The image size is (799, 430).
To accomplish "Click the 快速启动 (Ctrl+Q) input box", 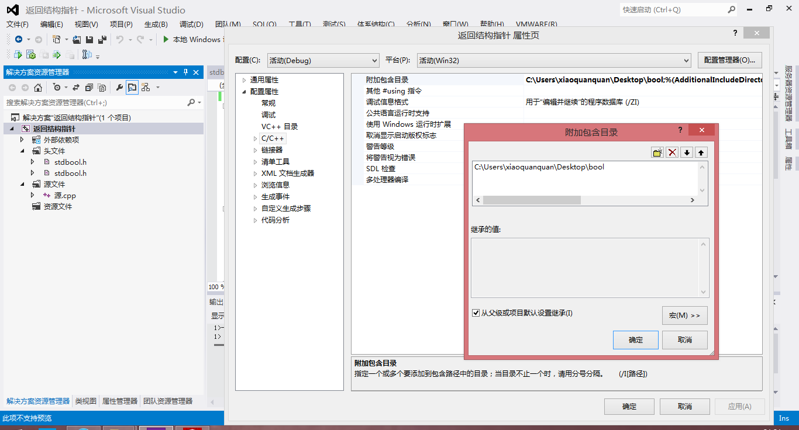I will click(673, 10).
